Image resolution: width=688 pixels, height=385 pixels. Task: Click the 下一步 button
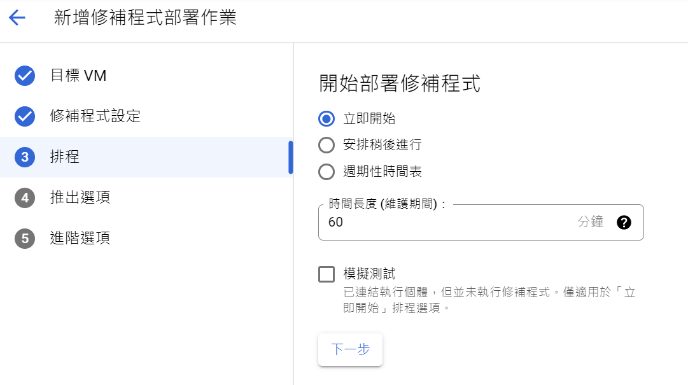(350, 349)
